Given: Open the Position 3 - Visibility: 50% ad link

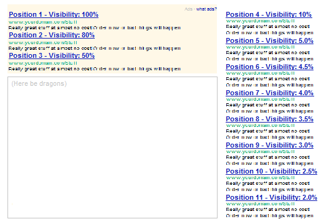Looking at the screenshot, I should click(x=52, y=55).
